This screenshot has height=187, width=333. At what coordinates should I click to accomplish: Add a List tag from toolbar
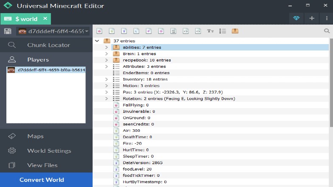pos(223,31)
